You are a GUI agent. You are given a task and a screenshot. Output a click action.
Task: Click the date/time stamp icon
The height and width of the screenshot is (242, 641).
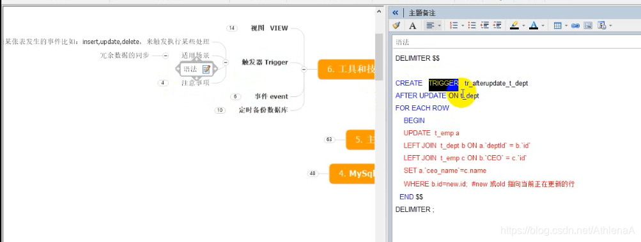pos(601,26)
